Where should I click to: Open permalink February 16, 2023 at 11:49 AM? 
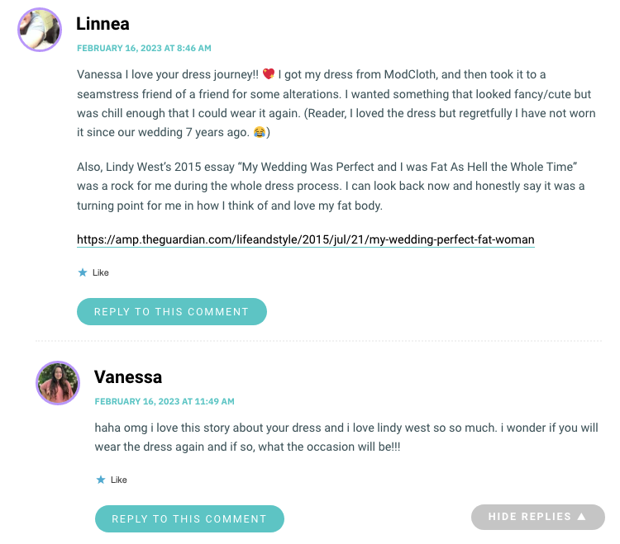165,401
